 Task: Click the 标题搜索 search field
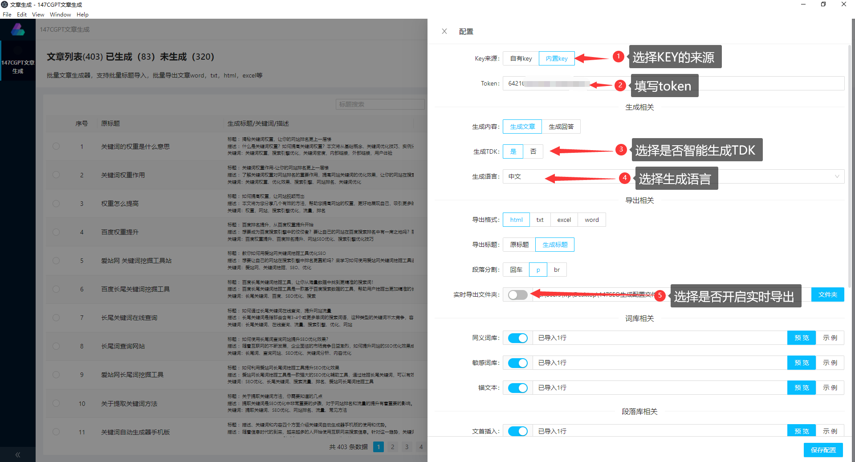[x=380, y=104]
